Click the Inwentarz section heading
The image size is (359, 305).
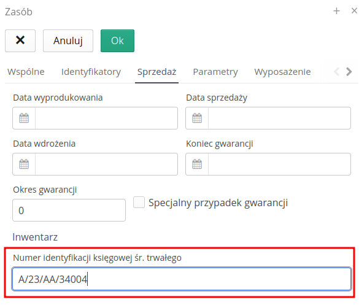[x=35, y=237]
